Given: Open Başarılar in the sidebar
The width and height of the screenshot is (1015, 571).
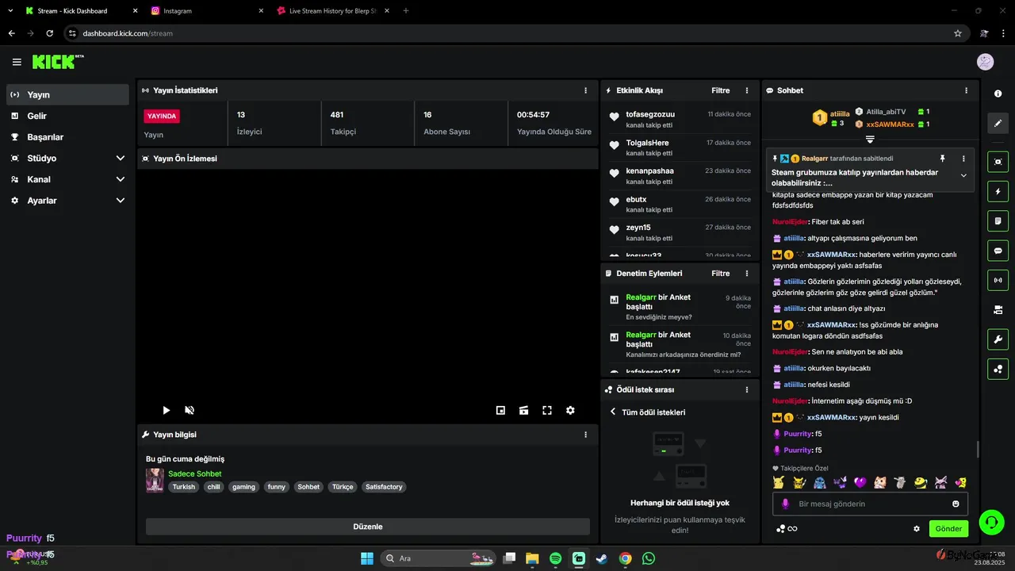Looking at the screenshot, I should point(67,137).
